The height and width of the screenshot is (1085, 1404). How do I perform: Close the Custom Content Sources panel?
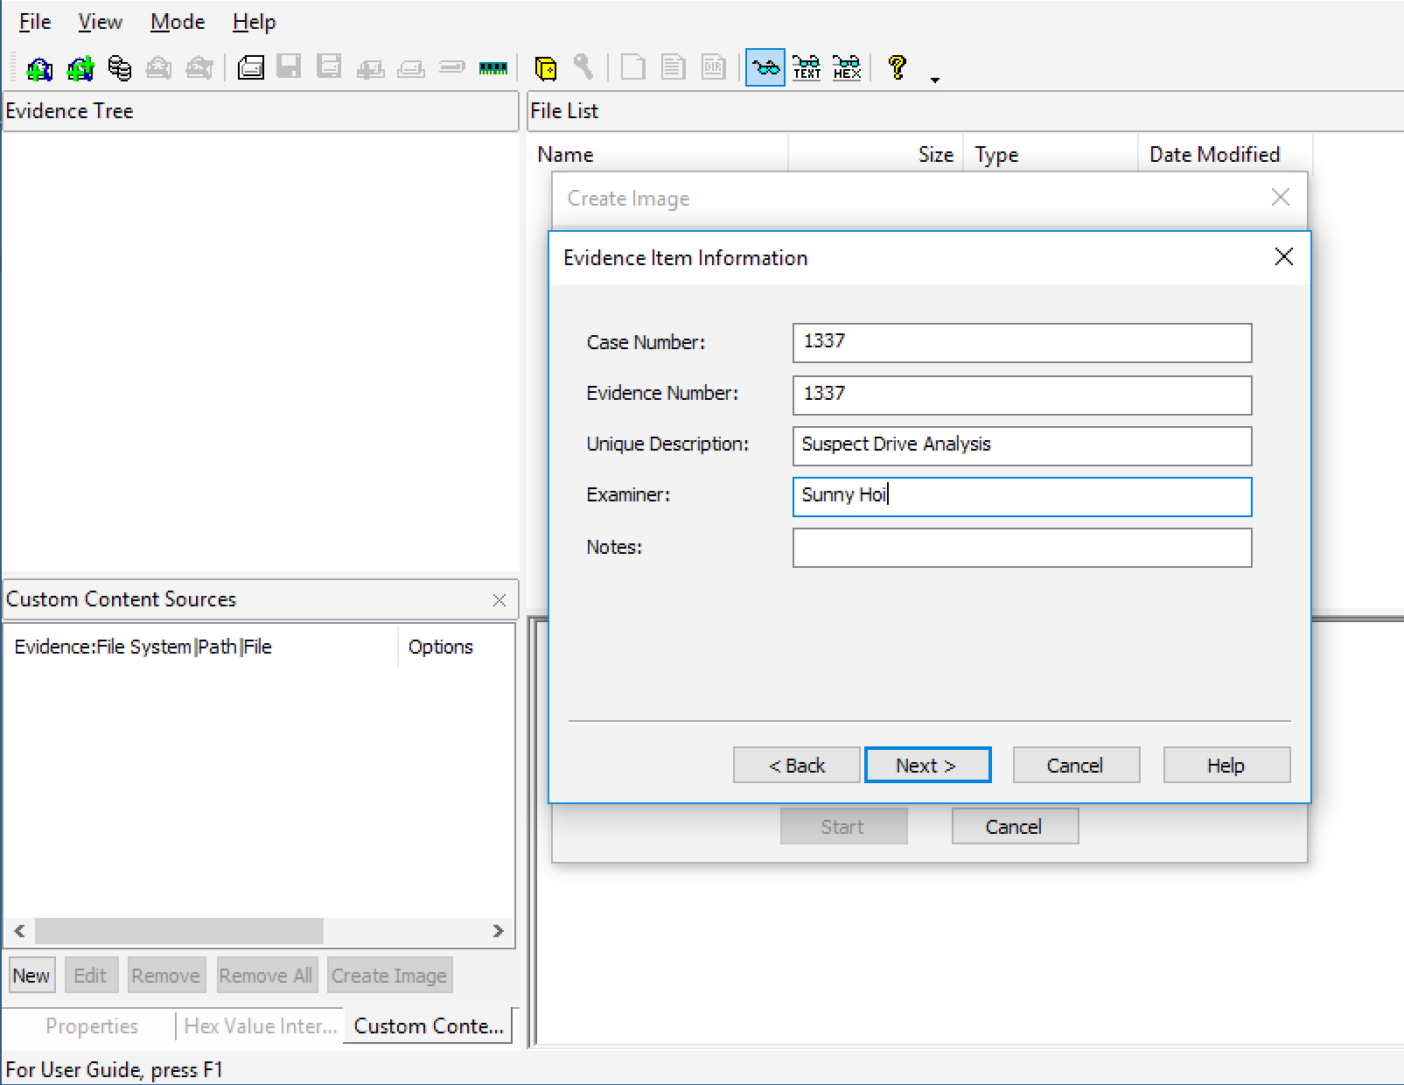tap(499, 599)
